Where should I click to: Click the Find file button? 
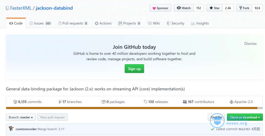216,117
